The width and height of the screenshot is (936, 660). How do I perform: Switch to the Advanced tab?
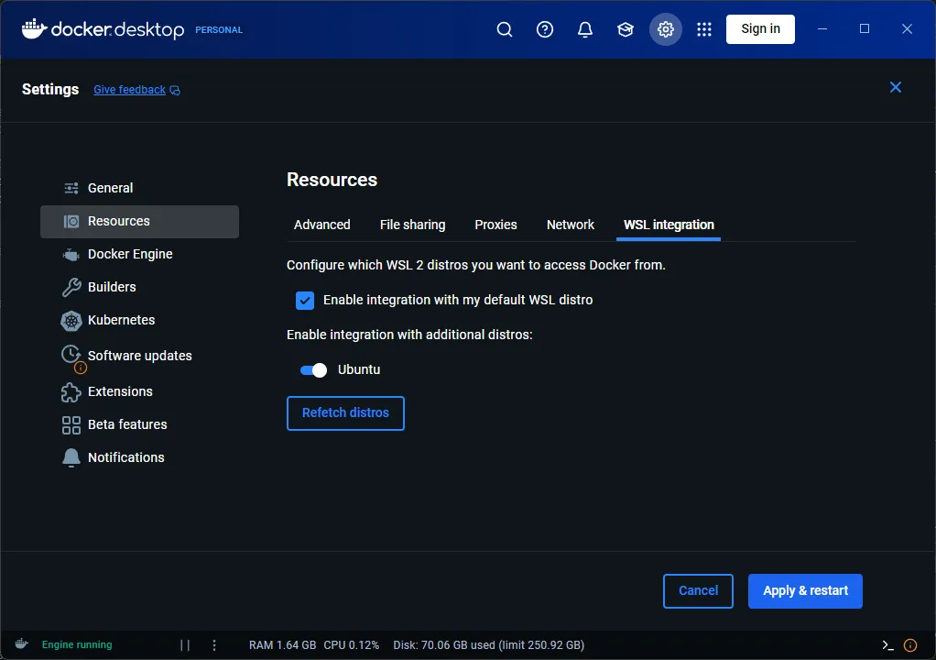tap(321, 225)
